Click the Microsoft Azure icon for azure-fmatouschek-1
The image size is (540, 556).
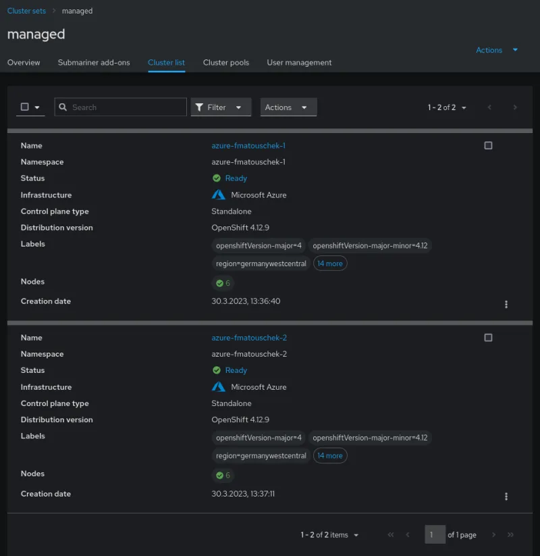[218, 195]
